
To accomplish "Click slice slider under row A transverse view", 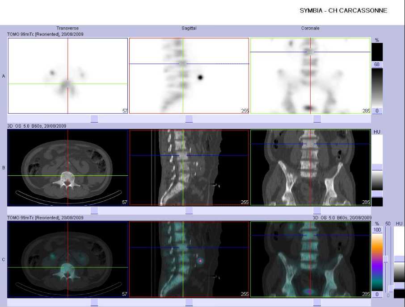I will [94, 119].
